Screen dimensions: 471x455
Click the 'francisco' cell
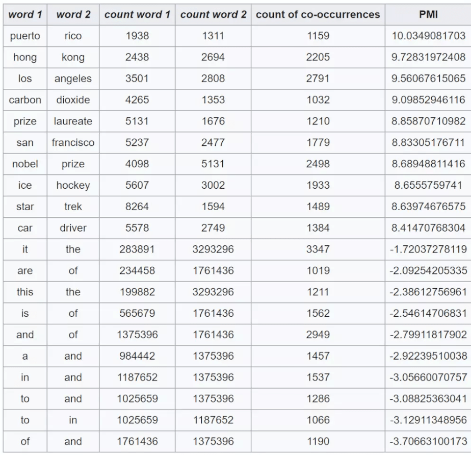(x=73, y=142)
